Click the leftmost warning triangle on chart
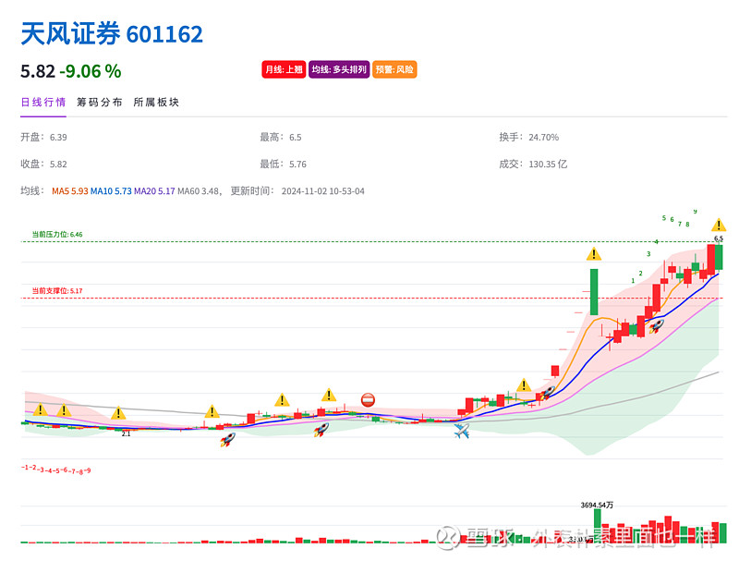 tap(41, 409)
